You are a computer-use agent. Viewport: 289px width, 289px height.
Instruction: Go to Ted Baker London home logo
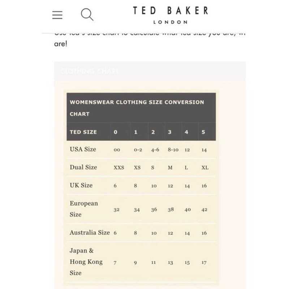click(x=171, y=15)
